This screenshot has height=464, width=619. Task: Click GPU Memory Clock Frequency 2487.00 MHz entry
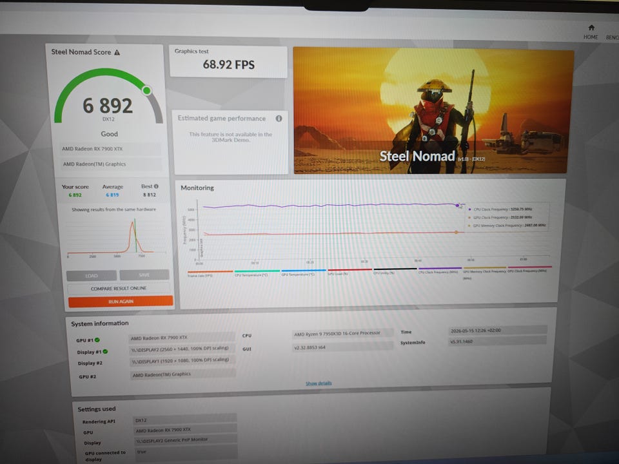coord(507,226)
